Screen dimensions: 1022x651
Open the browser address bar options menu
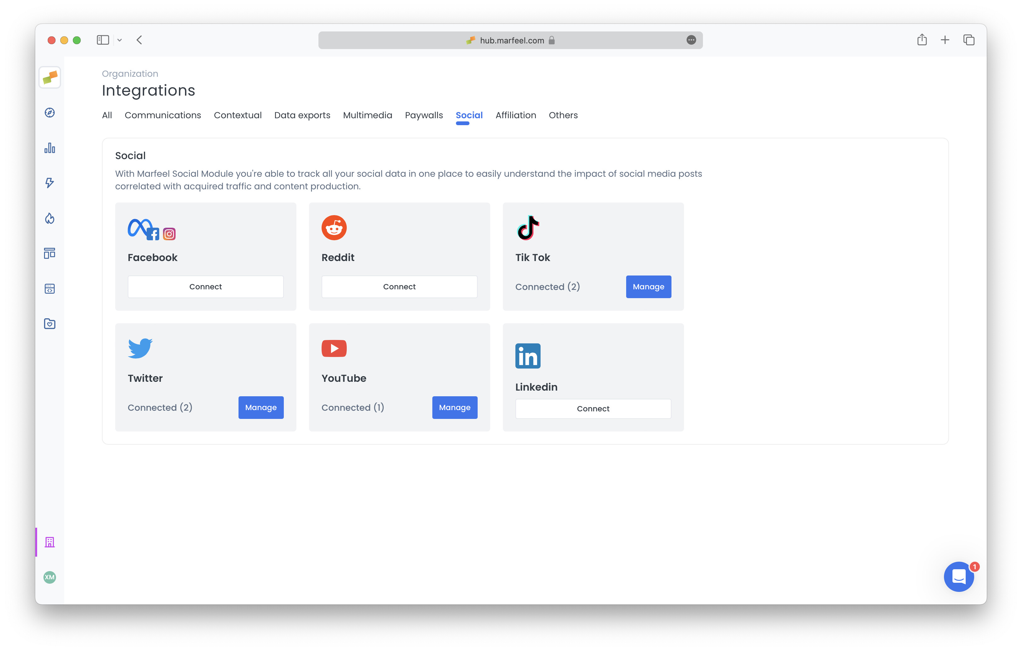click(691, 40)
